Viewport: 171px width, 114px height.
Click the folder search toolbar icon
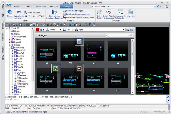click(14, 25)
